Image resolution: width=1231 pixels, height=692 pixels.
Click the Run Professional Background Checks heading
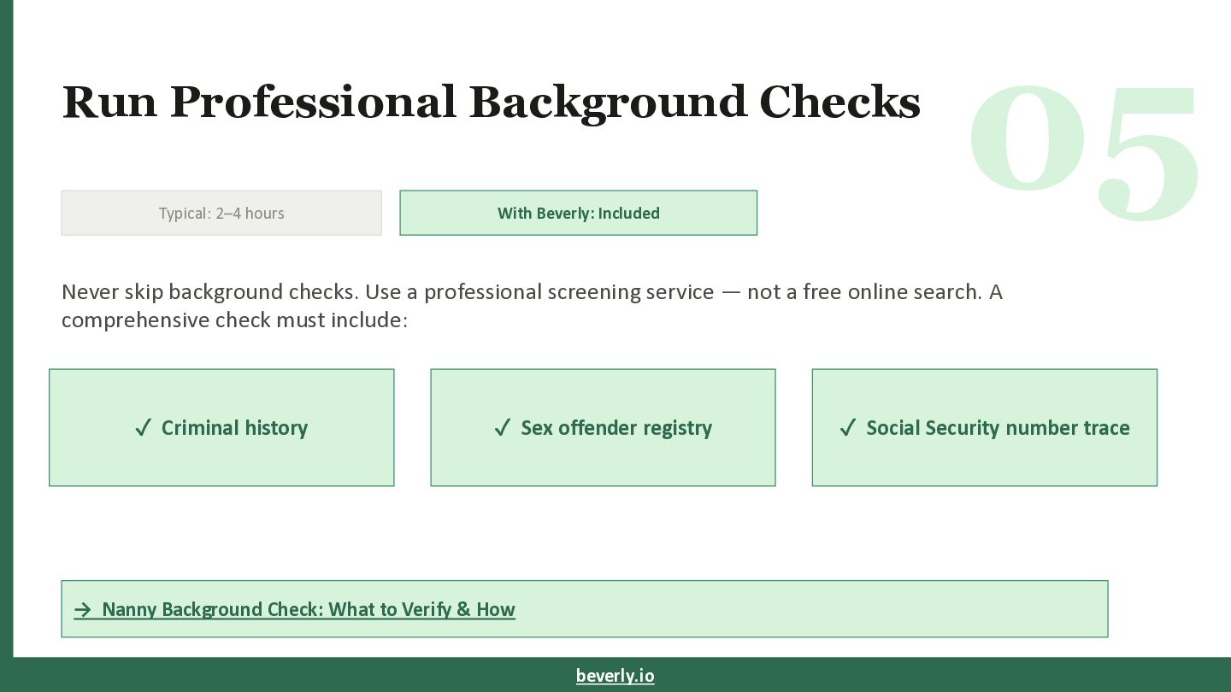point(492,103)
